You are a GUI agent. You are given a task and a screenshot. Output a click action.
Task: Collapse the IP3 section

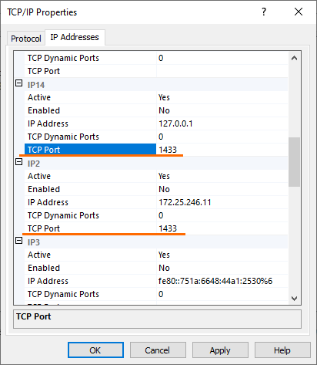point(19,241)
